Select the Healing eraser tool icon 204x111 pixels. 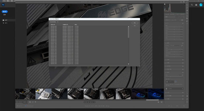(x=187, y=10)
